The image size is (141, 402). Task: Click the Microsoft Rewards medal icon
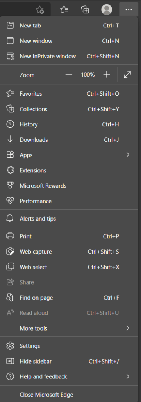click(10, 186)
